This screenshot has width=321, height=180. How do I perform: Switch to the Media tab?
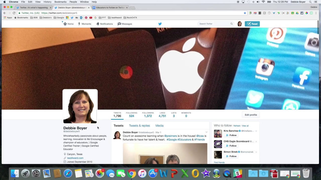(x=159, y=126)
